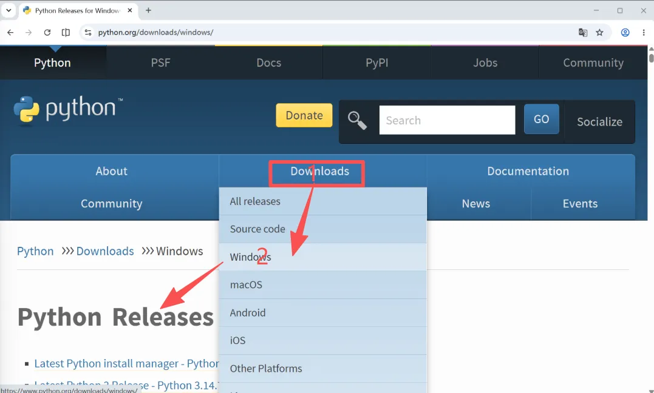Choose Windows from Downloads dropdown
The width and height of the screenshot is (654, 393).
(323, 257)
